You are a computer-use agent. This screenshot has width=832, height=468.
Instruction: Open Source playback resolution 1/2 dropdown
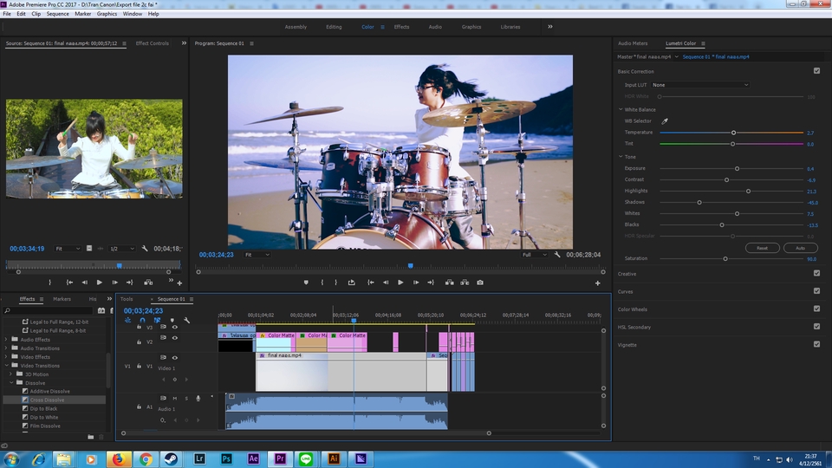[121, 249]
